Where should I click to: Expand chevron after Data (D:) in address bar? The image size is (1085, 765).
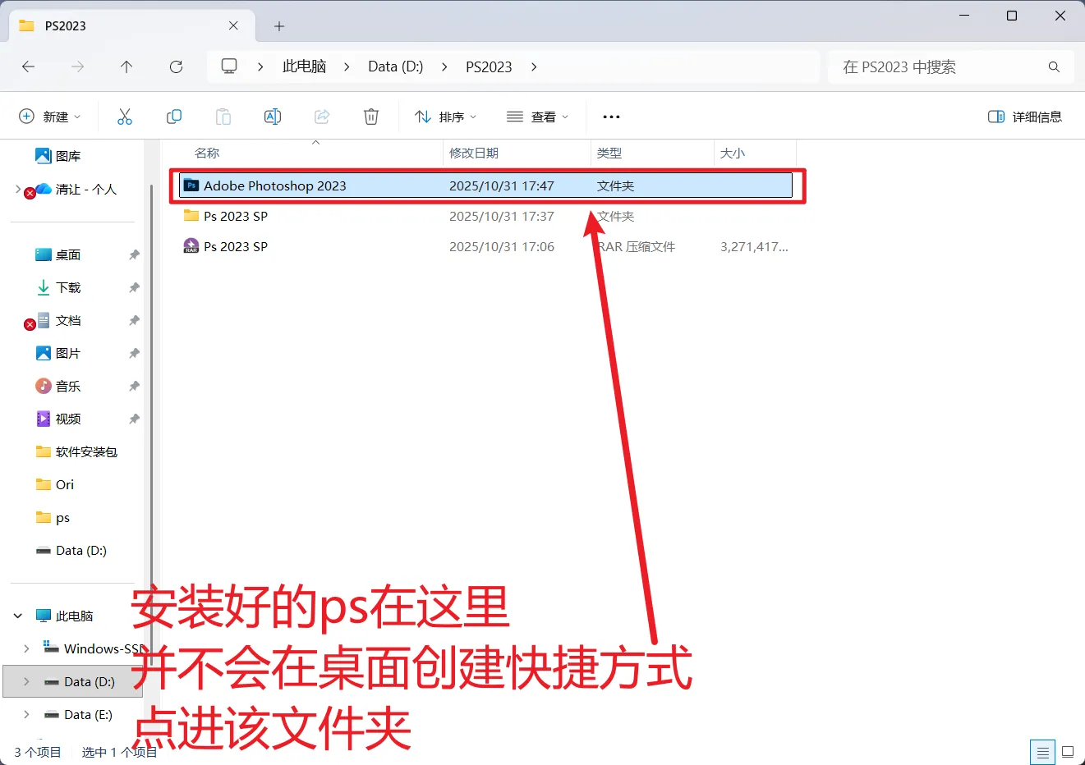click(444, 66)
